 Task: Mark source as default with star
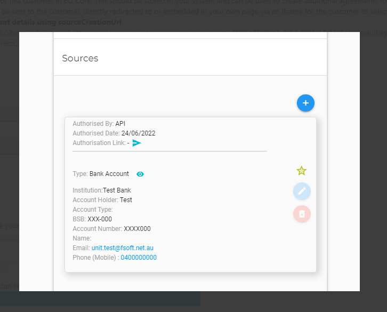pos(302,171)
